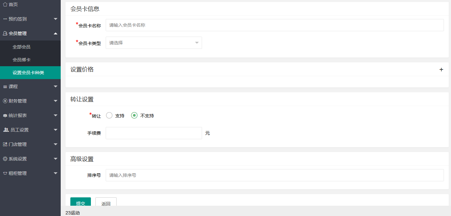Click the 转让设置 section heading
Viewport: 451px width, 216px height.
click(x=82, y=99)
